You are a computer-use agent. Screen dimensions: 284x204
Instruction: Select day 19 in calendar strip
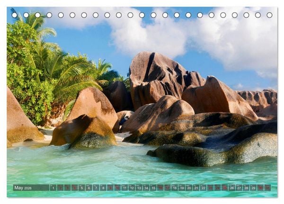click(182, 188)
